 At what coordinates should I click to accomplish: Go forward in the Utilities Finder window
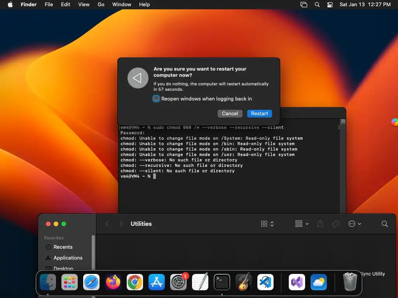121,224
